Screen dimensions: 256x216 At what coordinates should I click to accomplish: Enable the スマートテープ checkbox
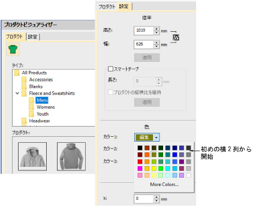[110, 69]
